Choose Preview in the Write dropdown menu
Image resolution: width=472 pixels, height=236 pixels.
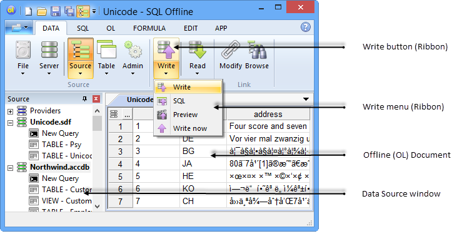coord(188,115)
